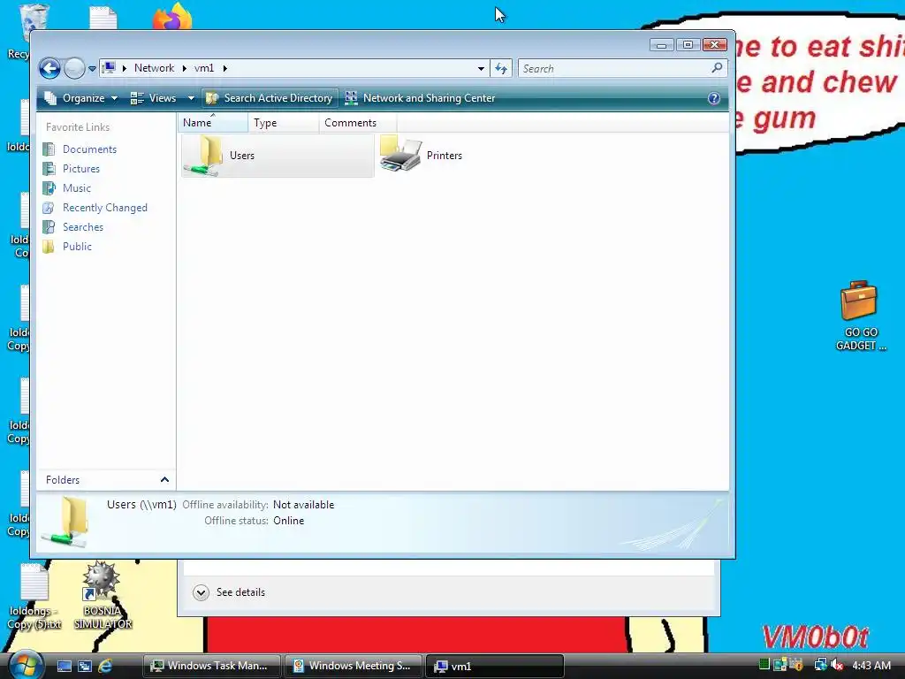Open the Windows Start orb

(25, 665)
